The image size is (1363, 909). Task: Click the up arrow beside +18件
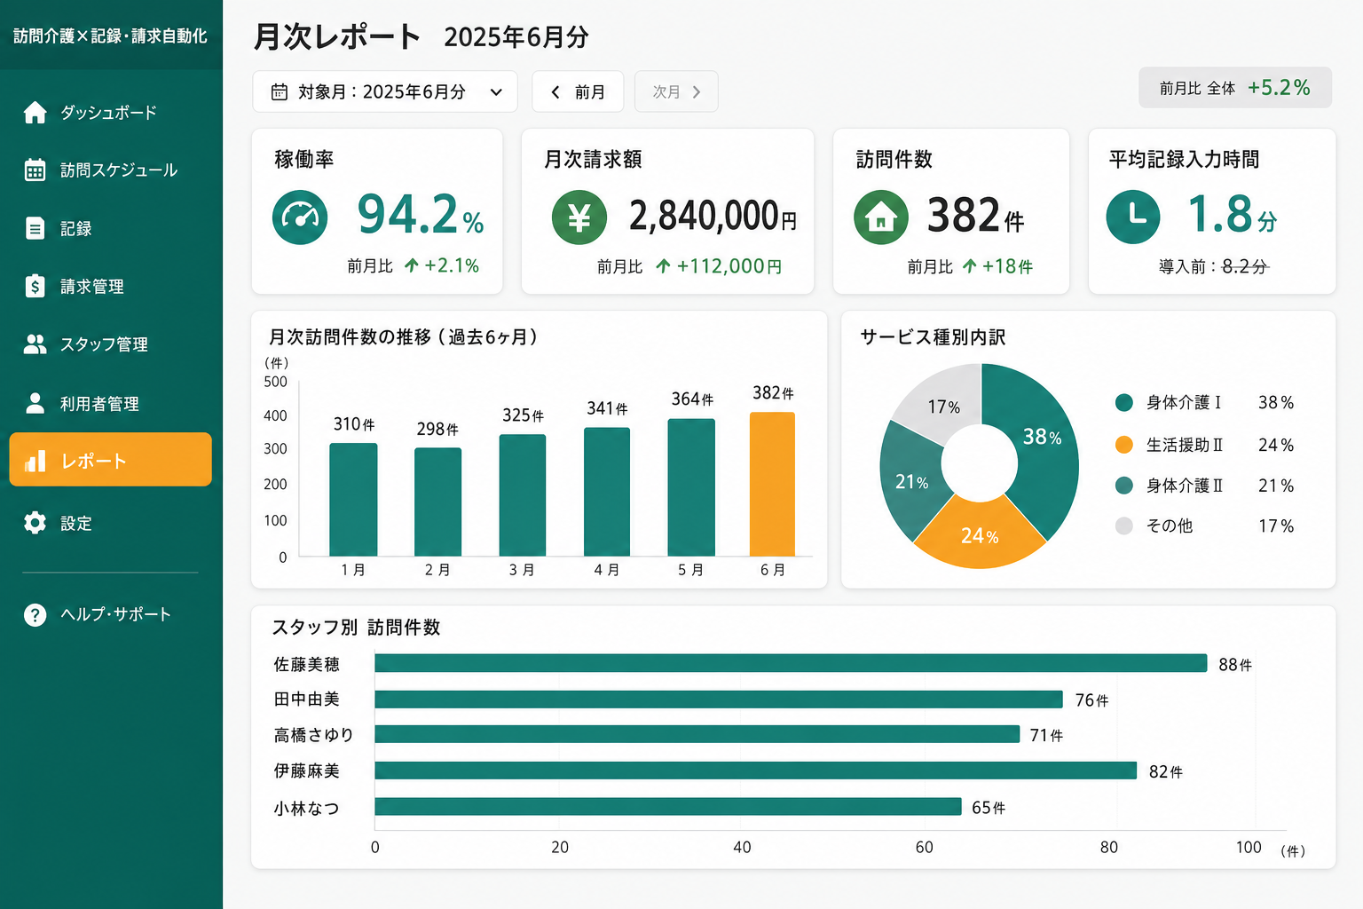coord(969,265)
